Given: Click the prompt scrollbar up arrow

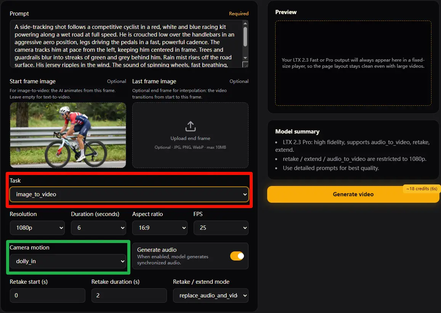Looking at the screenshot, I should point(245,24).
